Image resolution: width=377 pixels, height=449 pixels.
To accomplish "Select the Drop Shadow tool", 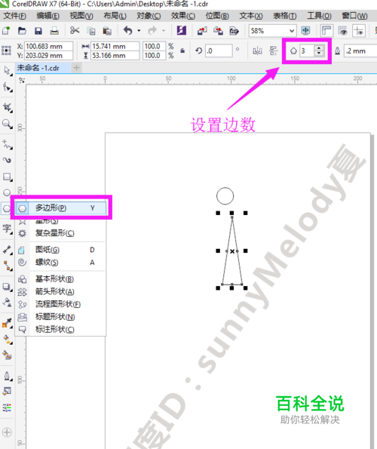I will tap(7, 287).
